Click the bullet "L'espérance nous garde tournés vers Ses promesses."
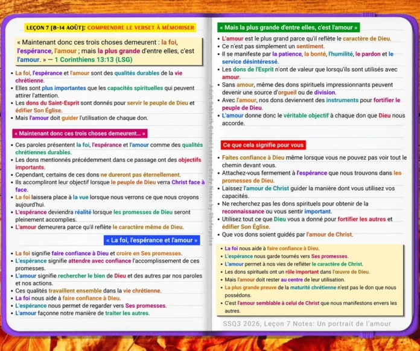Image resolution: width=420 pixels, height=351 pixels. point(284,256)
